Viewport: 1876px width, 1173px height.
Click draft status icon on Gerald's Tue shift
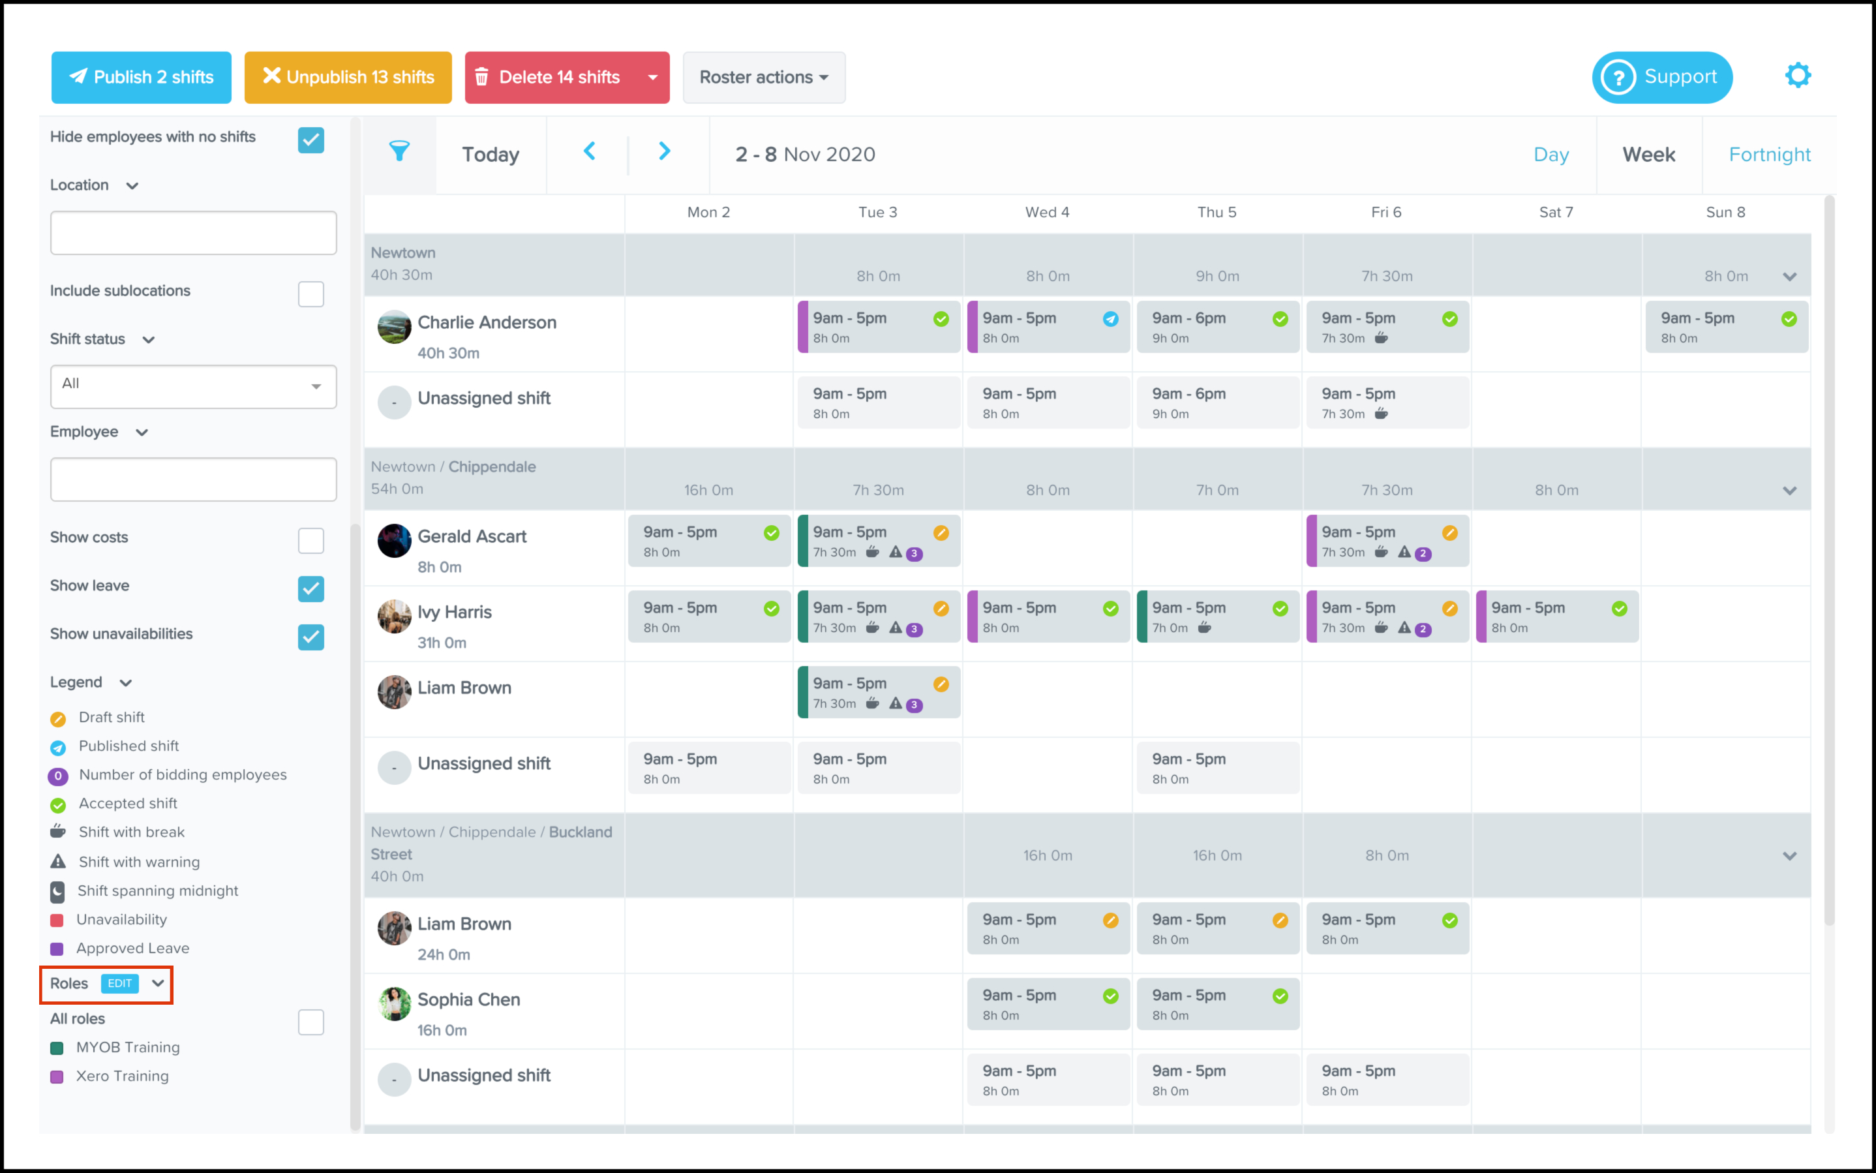pos(941,533)
